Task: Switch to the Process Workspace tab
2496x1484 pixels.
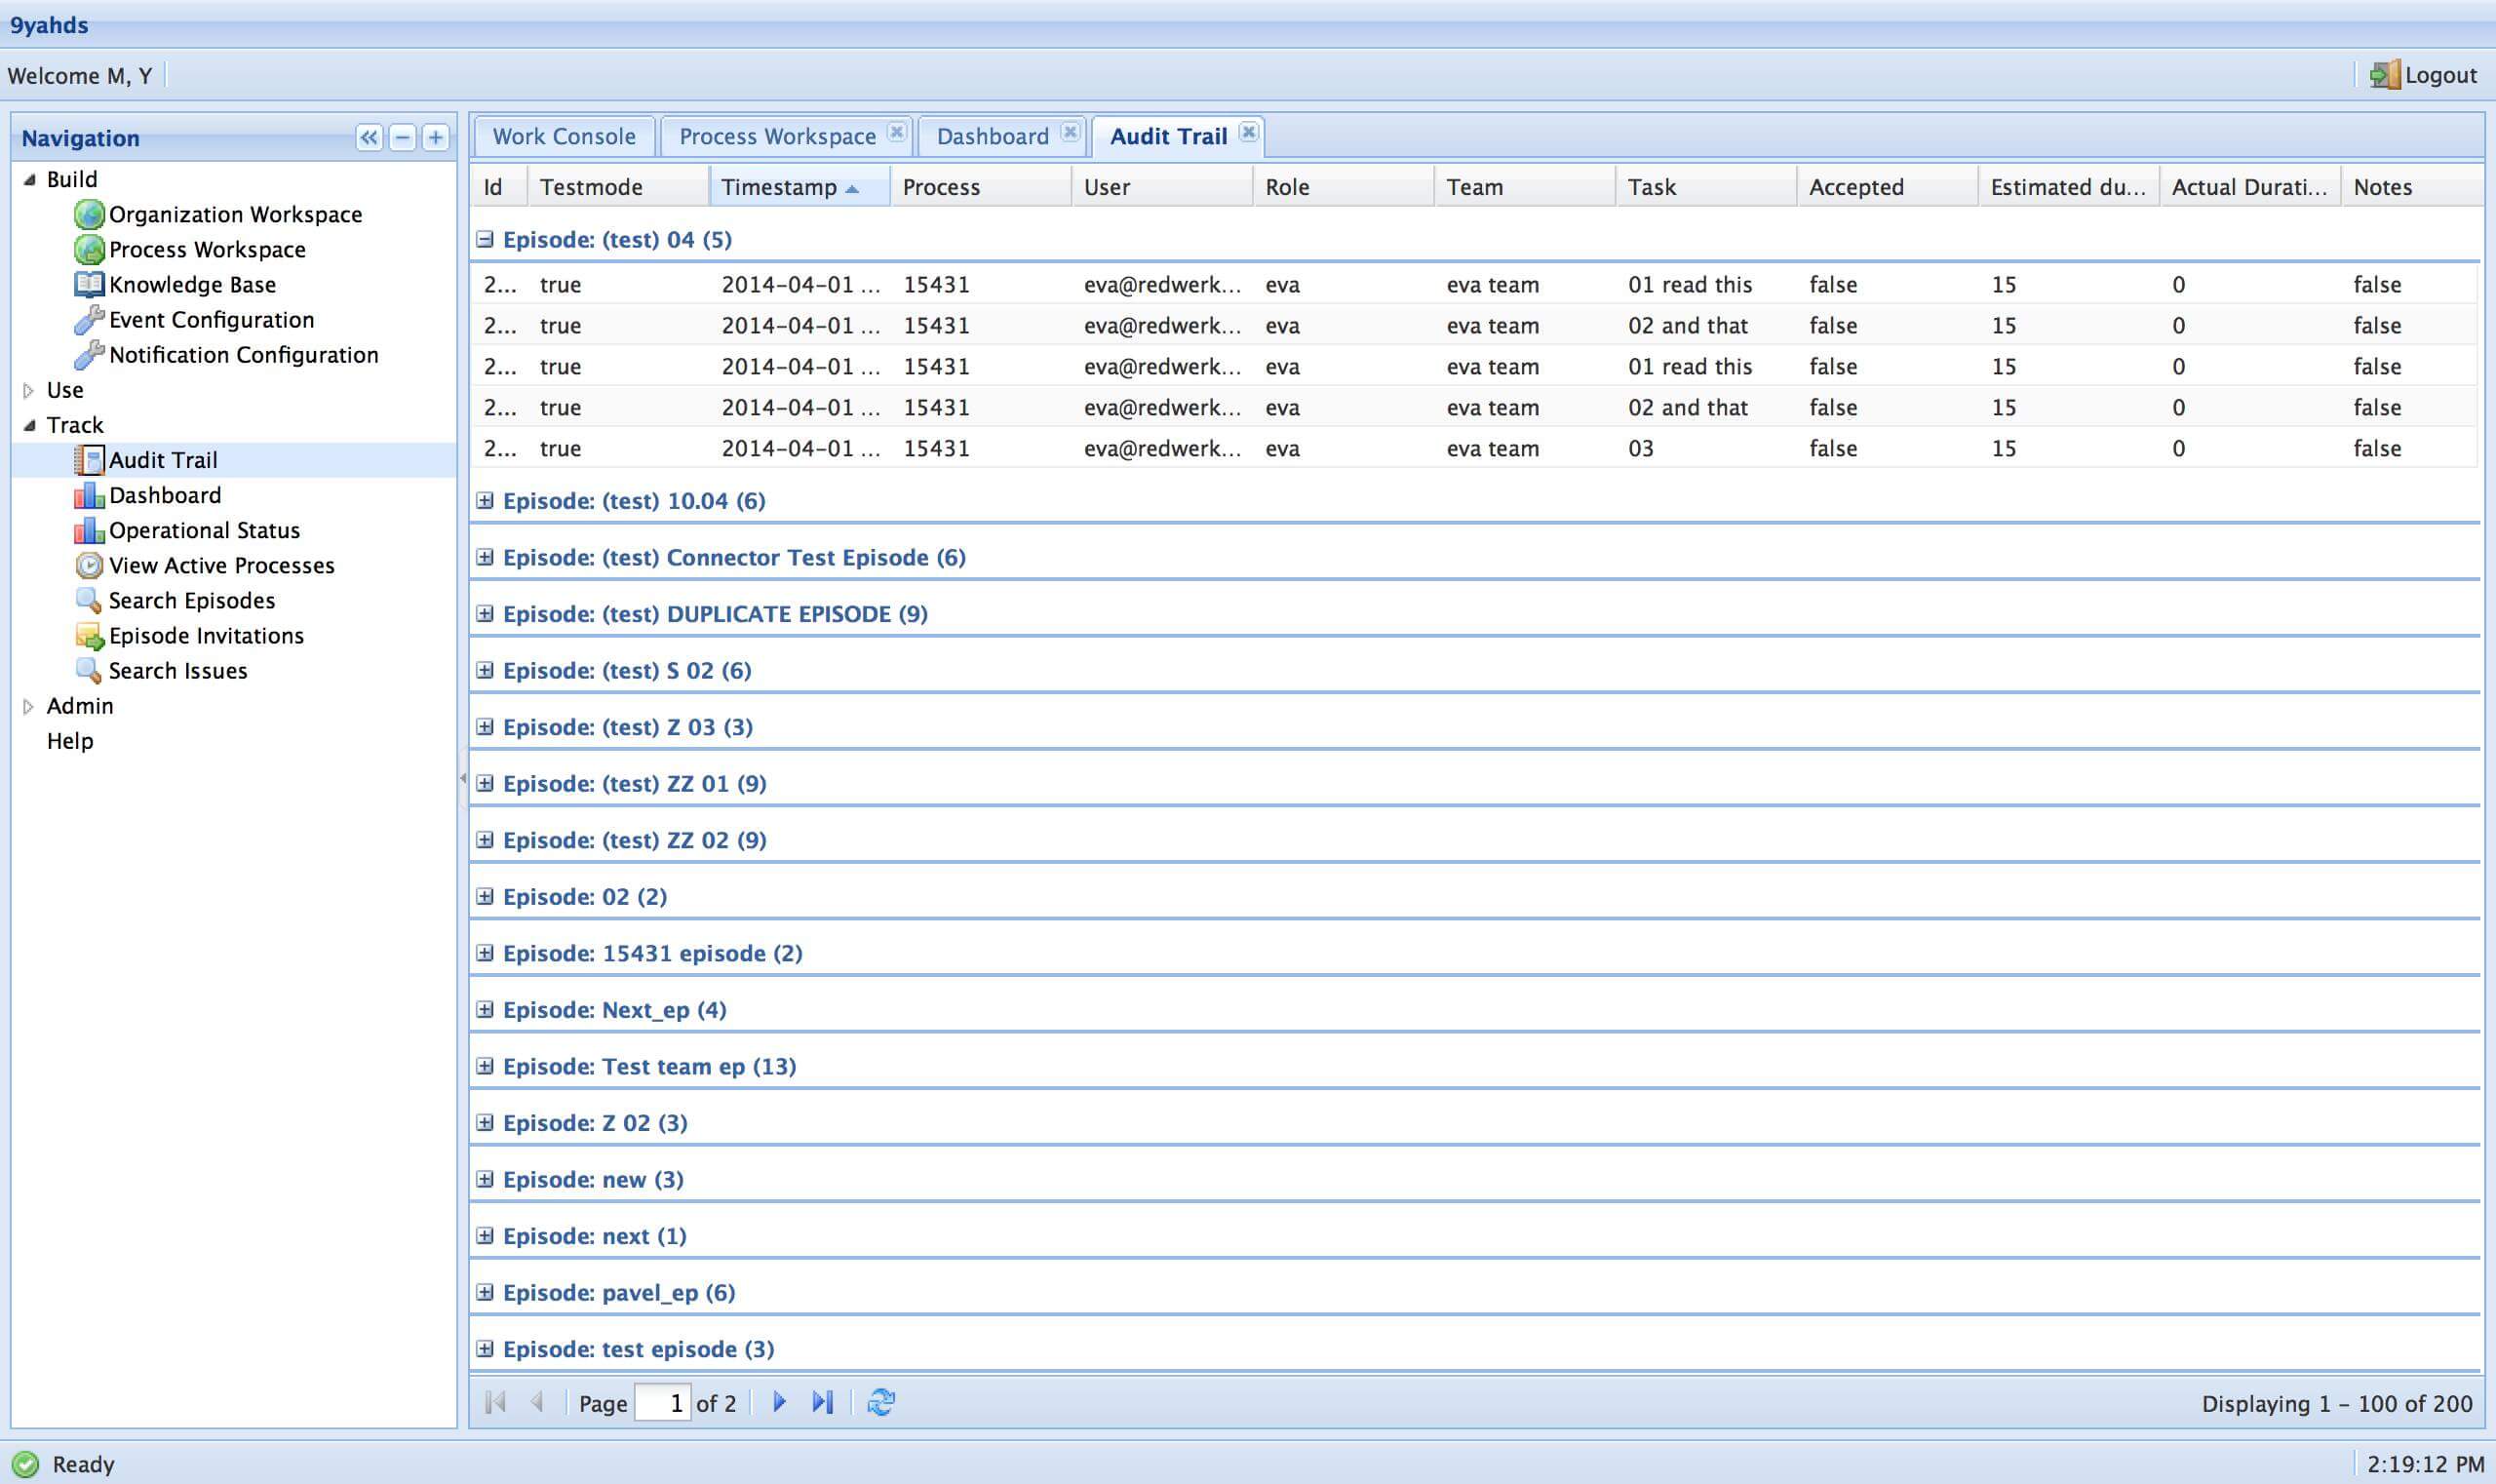Action: [x=777, y=136]
